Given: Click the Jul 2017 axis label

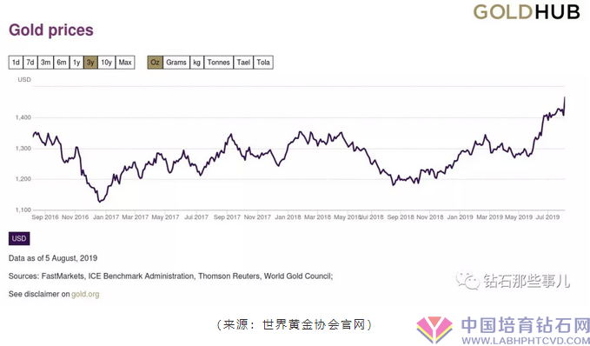Looking at the screenshot, I should click(x=196, y=217).
